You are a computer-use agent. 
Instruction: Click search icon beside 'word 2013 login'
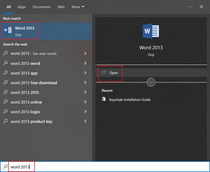click(x=5, y=111)
